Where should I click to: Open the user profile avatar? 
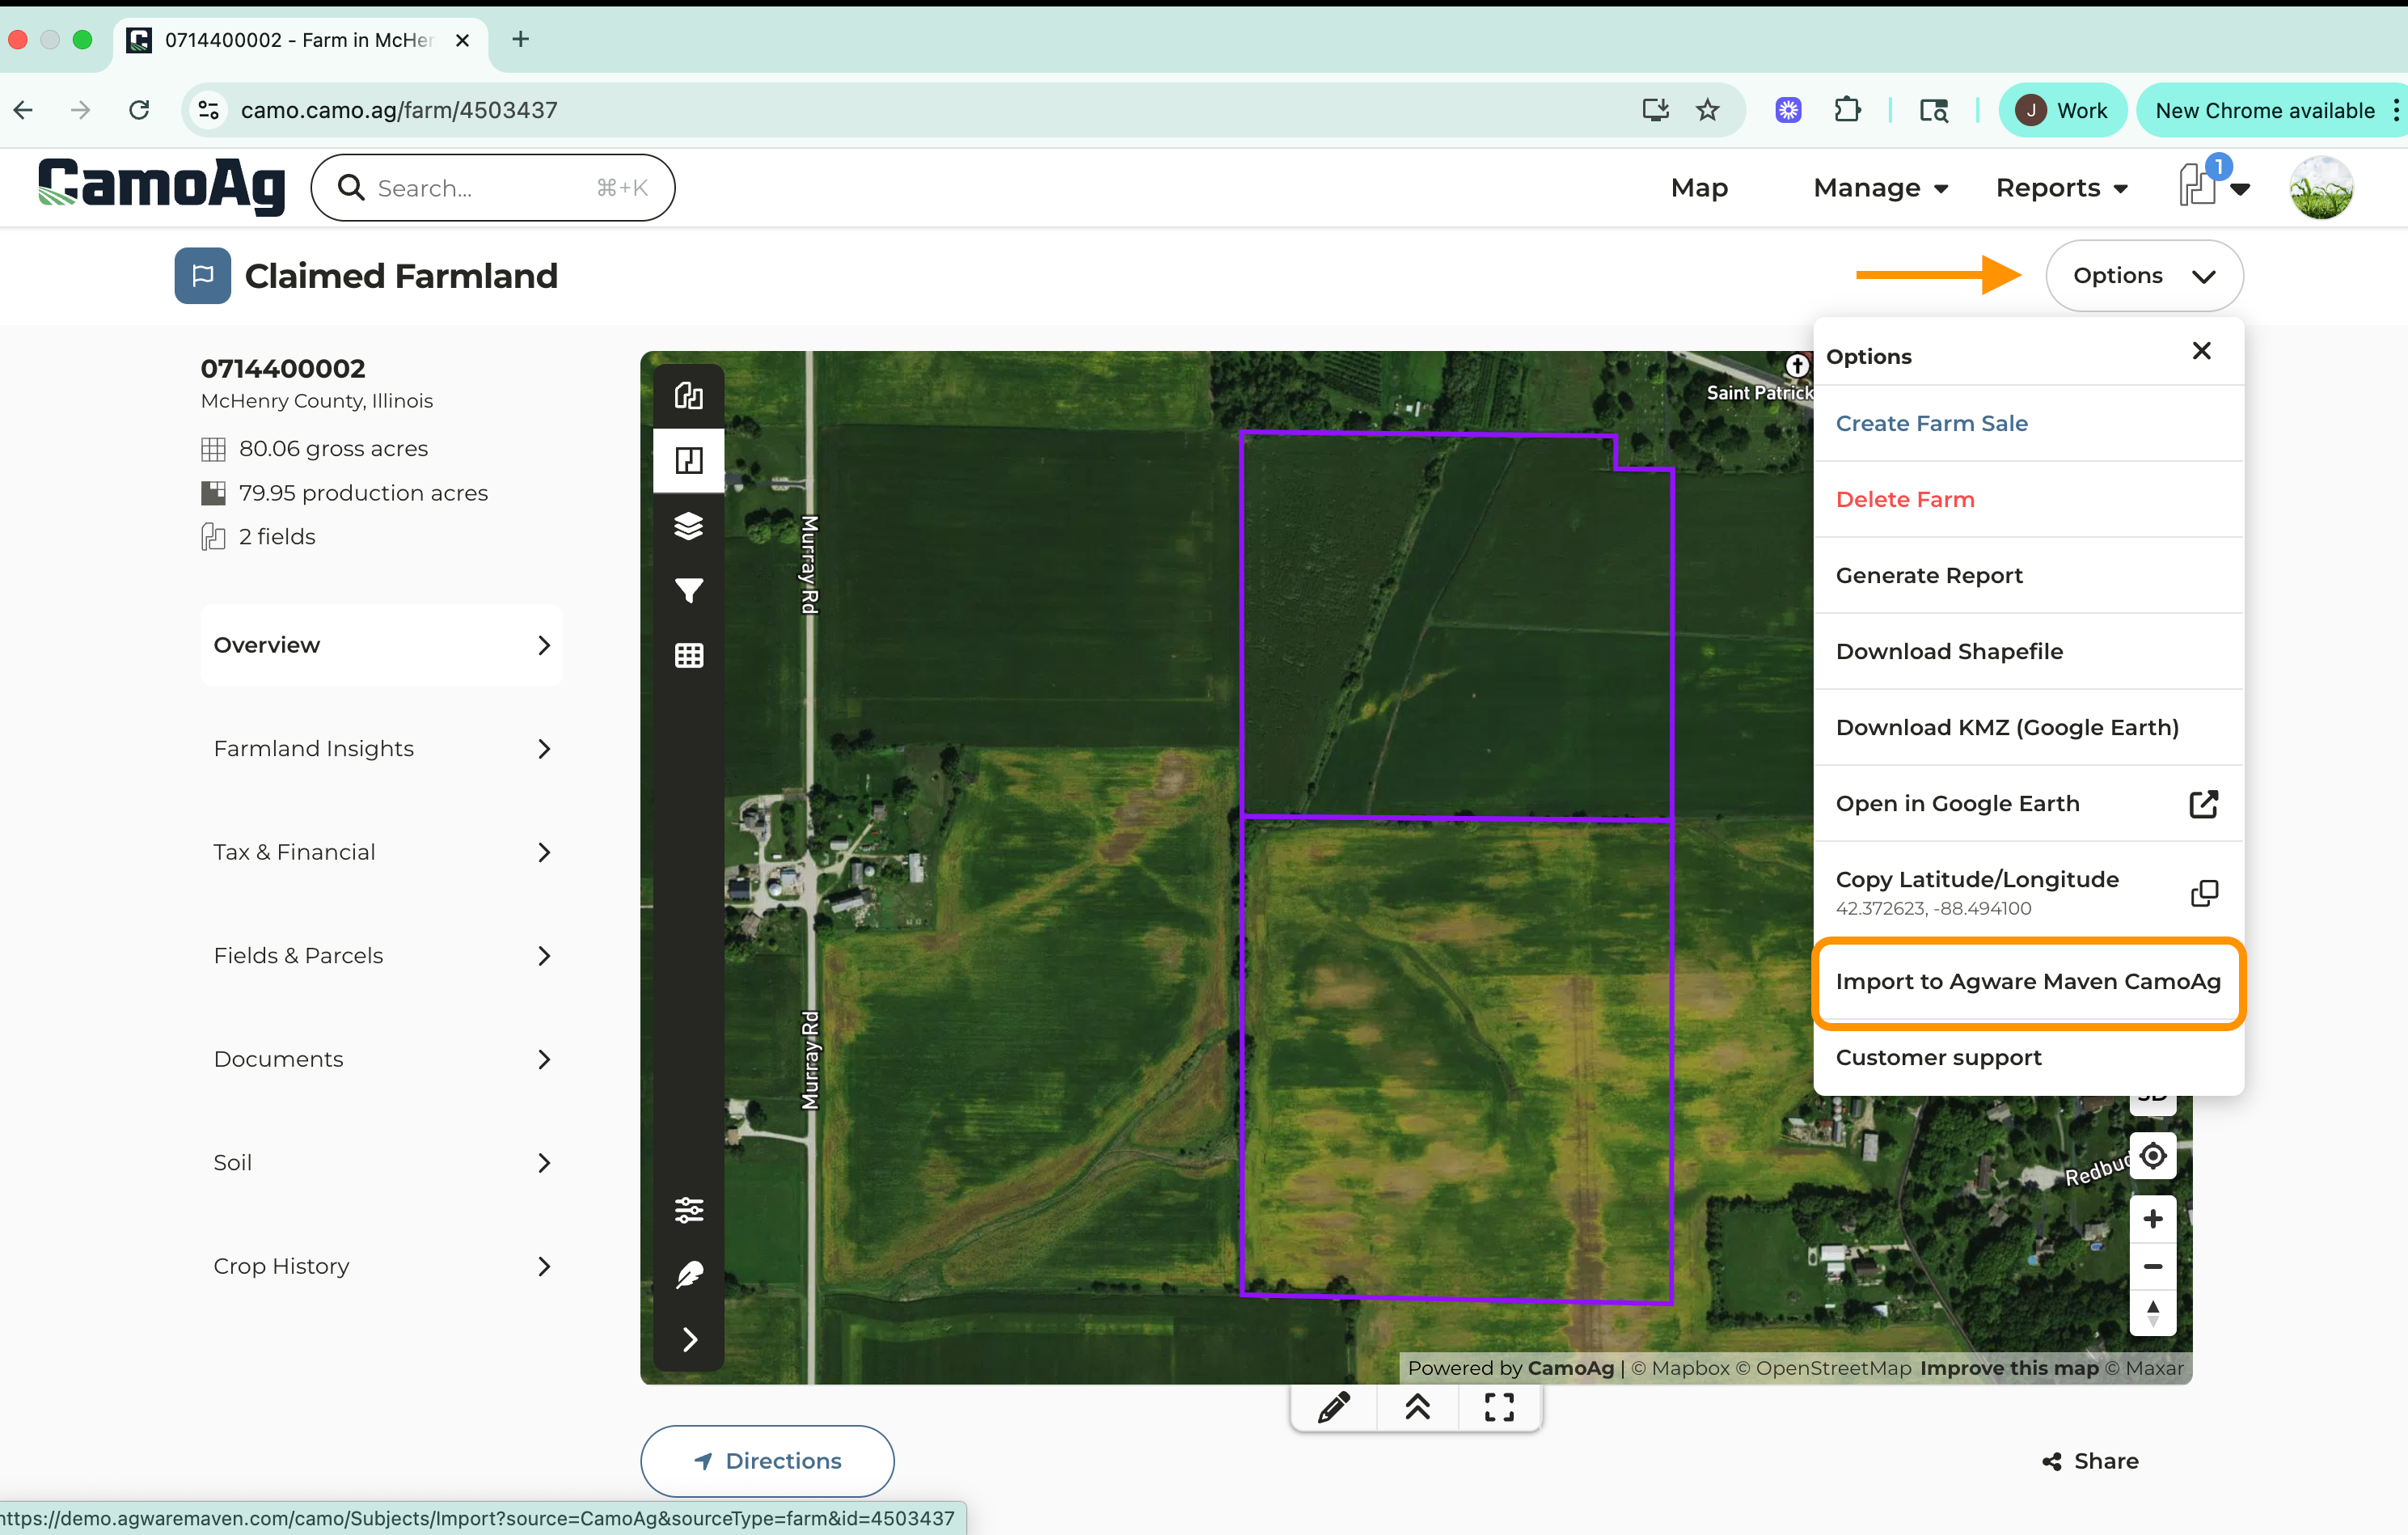coord(2321,187)
